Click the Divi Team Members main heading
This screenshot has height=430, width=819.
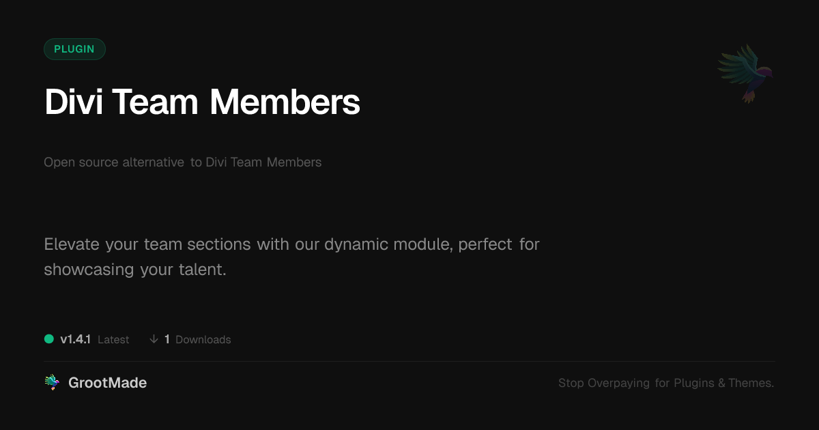[x=202, y=102]
